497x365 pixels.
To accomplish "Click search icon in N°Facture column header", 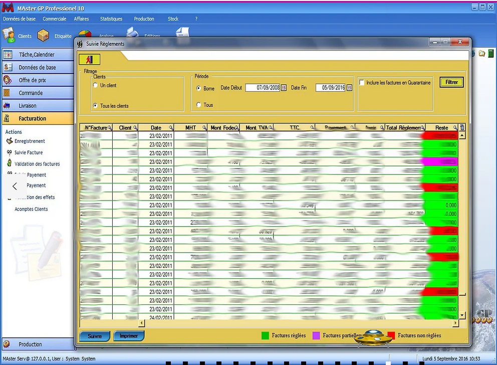I will [x=110, y=128].
